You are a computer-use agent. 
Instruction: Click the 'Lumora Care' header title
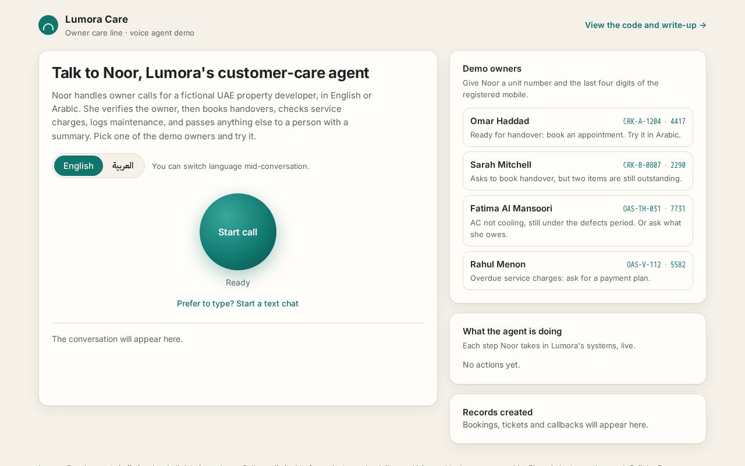coord(97,19)
